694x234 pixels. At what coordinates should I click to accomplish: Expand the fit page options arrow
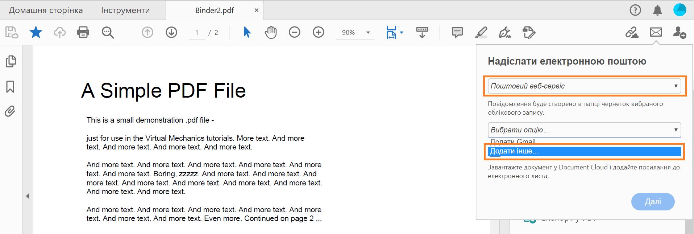click(x=402, y=32)
